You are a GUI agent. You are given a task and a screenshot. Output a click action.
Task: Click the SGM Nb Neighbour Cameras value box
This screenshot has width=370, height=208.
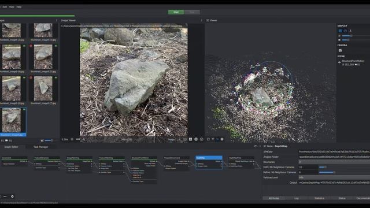[308, 167]
